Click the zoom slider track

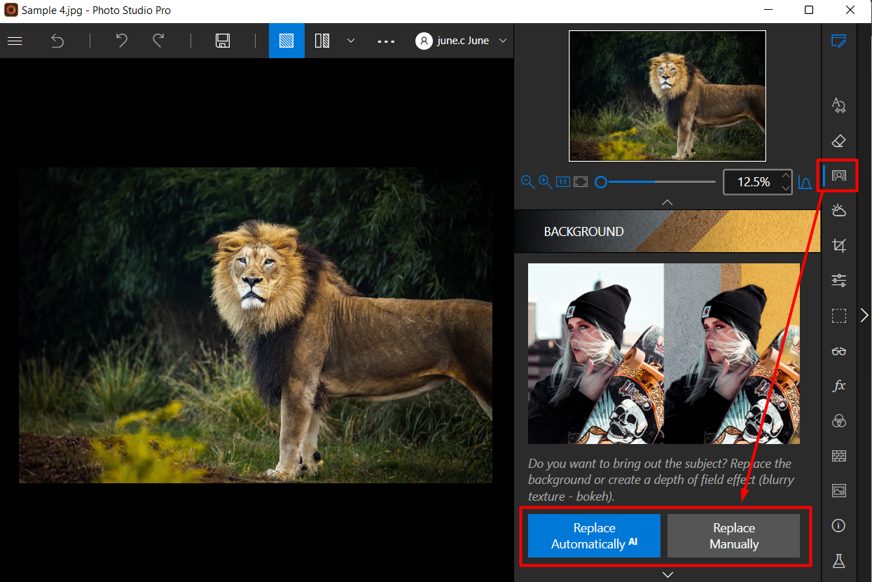pos(656,182)
